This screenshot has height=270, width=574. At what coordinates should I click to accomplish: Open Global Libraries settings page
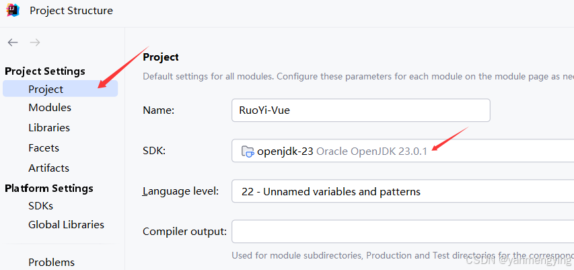tap(66, 224)
